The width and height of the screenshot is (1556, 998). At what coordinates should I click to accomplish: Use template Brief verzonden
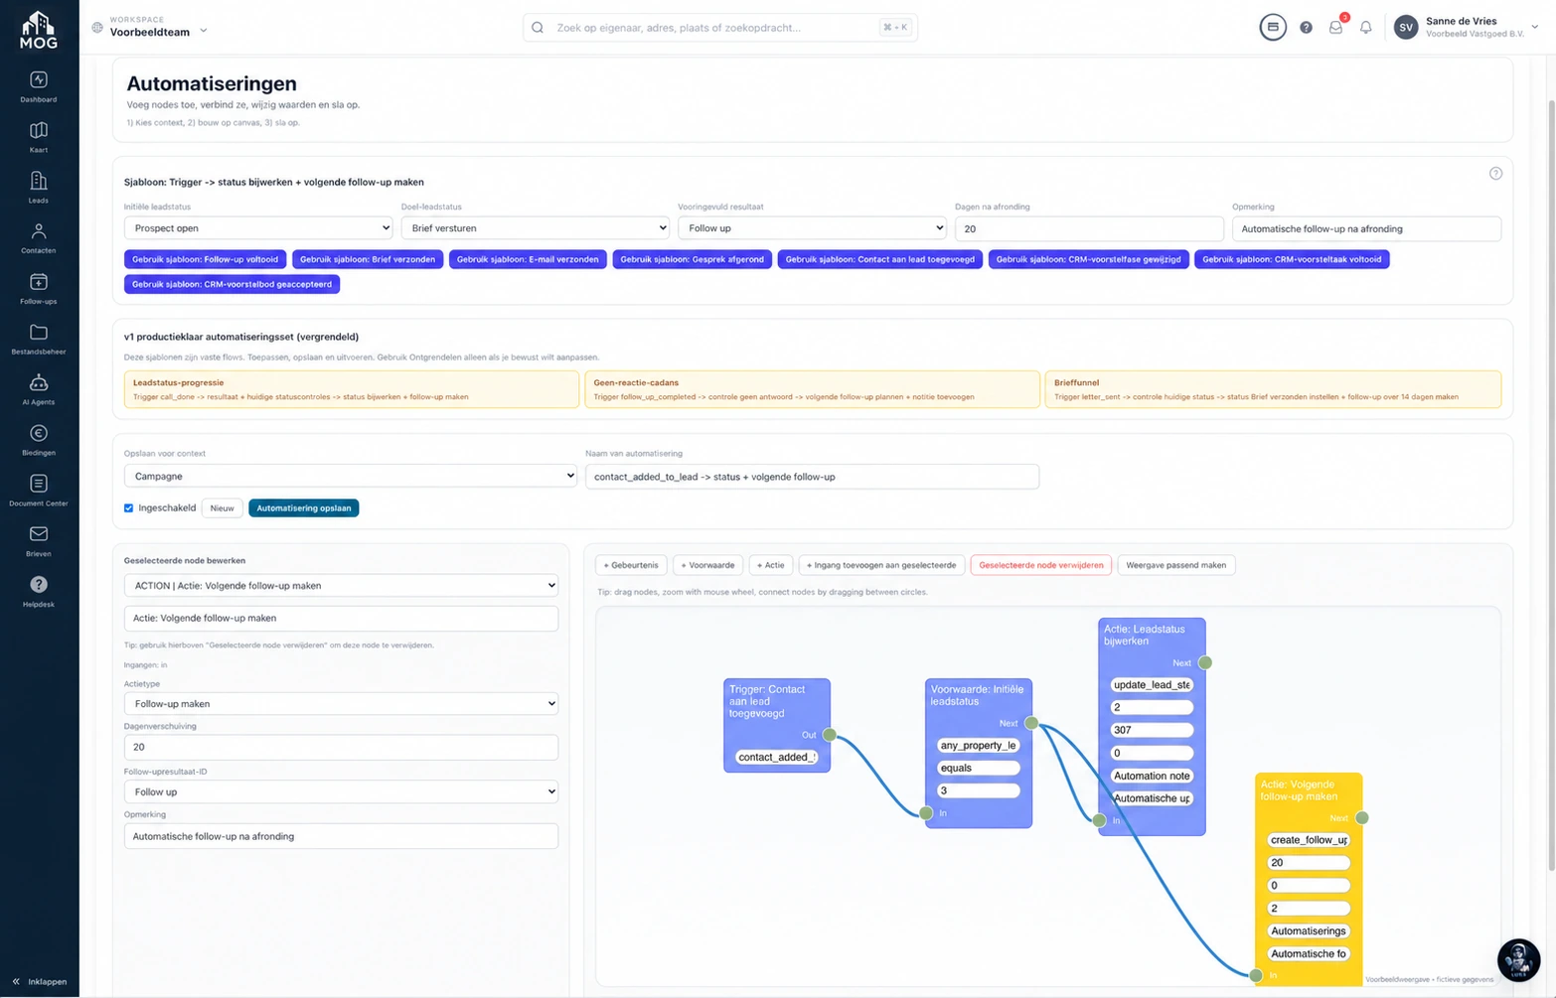[368, 259]
